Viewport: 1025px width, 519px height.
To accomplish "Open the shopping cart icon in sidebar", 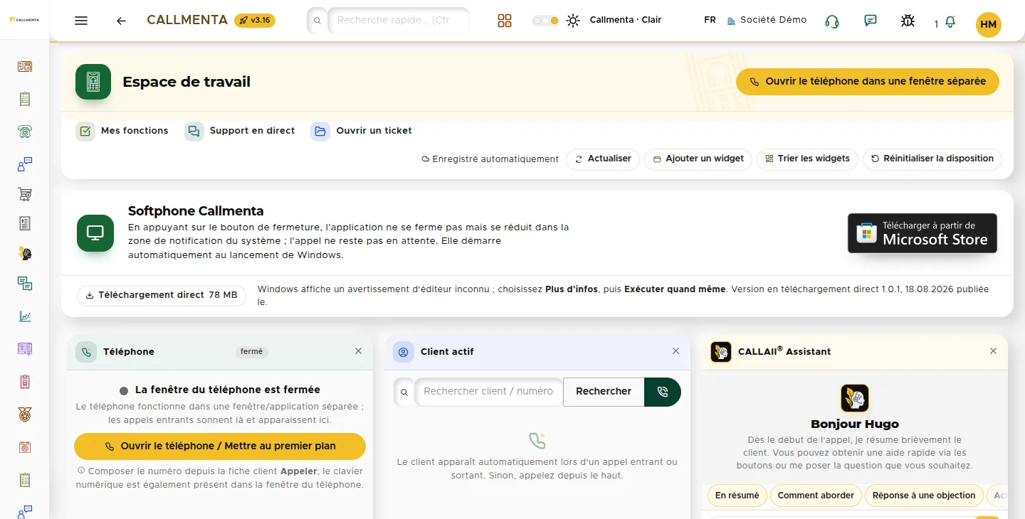I will 25,194.
